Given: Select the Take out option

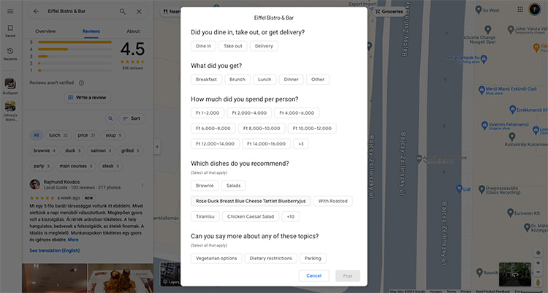Looking at the screenshot, I should point(233,46).
